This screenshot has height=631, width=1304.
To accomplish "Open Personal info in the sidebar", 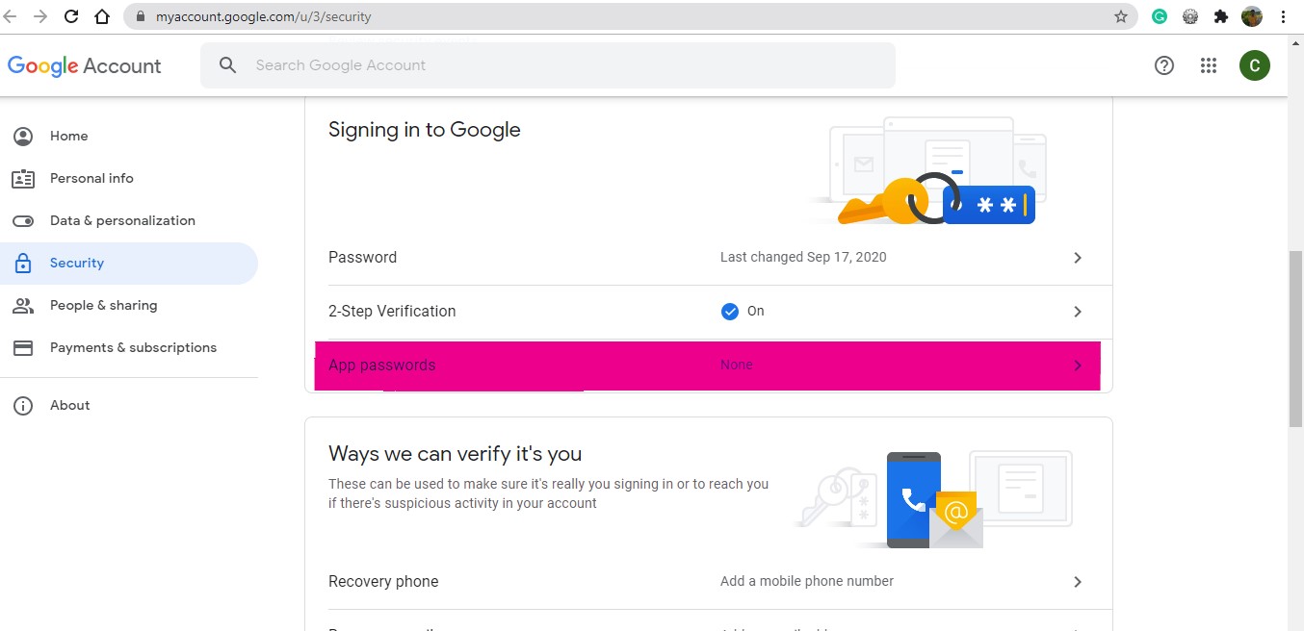I will [x=91, y=178].
